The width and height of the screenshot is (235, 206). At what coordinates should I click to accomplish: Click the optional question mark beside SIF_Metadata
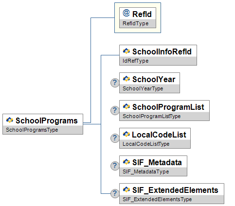click(x=115, y=166)
